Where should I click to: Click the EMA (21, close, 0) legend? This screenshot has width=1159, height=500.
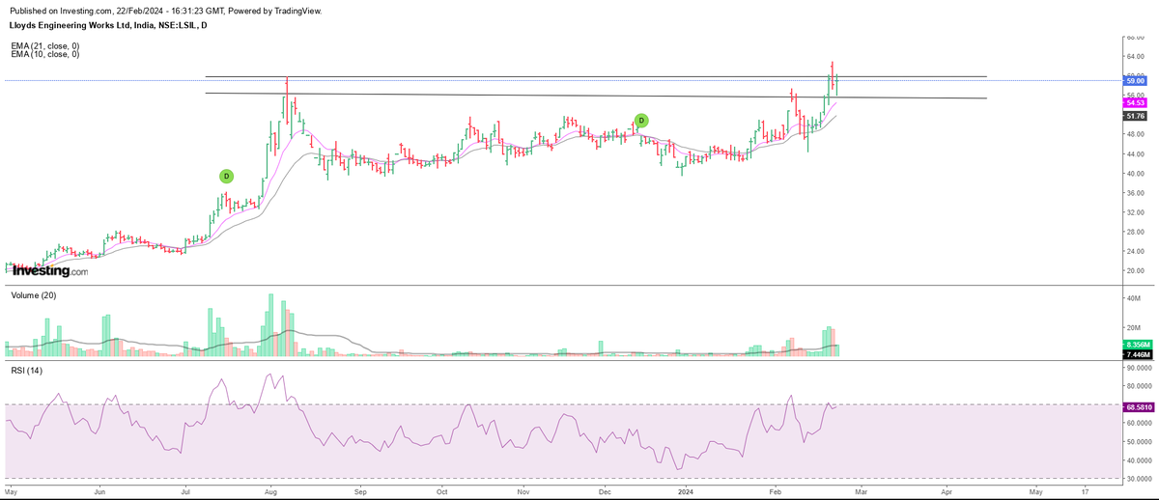[44, 46]
